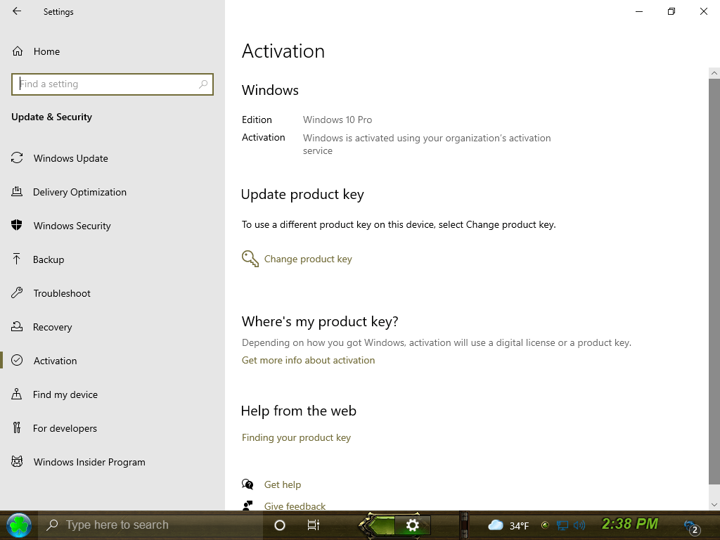
Task: Click the Get help link
Action: pyautogui.click(x=283, y=484)
